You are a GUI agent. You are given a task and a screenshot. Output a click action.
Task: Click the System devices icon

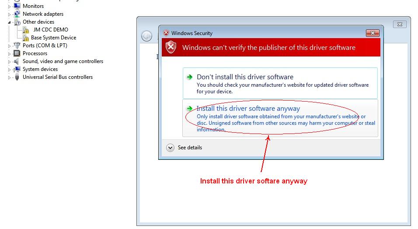[17, 69]
